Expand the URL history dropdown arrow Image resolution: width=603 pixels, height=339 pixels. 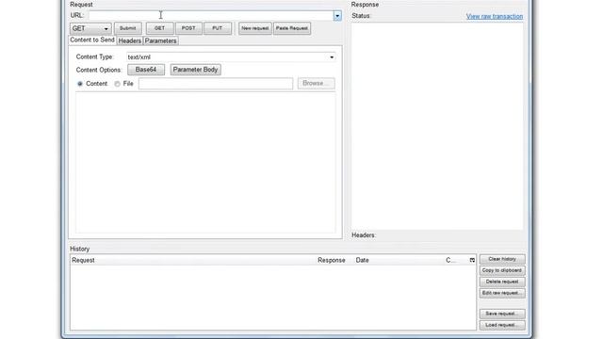[337, 16]
